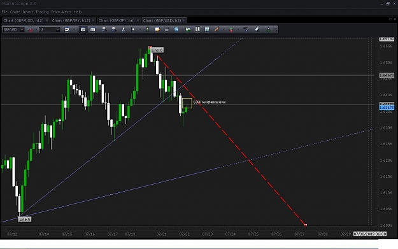Click the icon right of the cursor pointer tool
This screenshot has height=249, width=398.
(x=132, y=30)
